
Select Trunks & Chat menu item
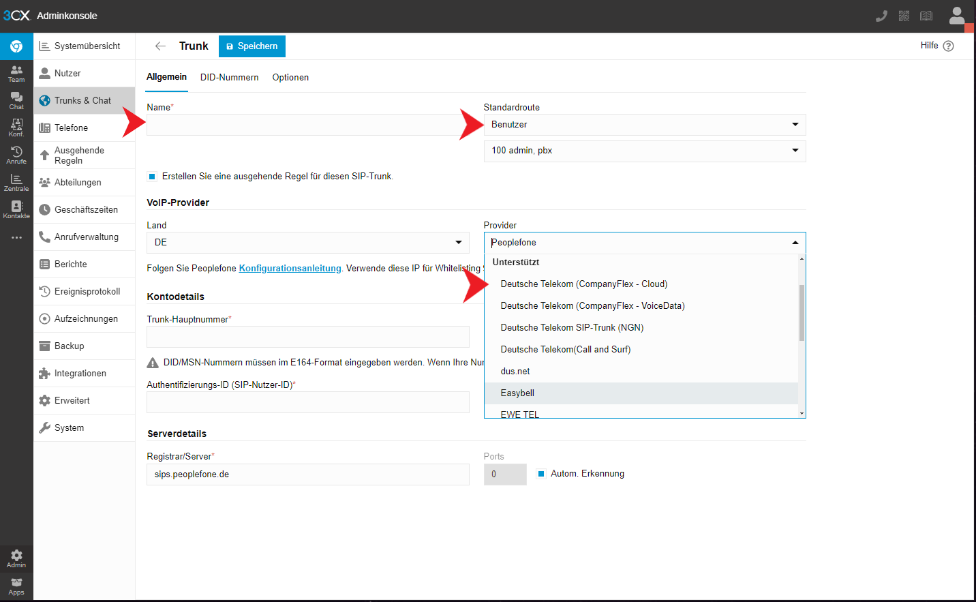pyautogui.click(x=85, y=100)
